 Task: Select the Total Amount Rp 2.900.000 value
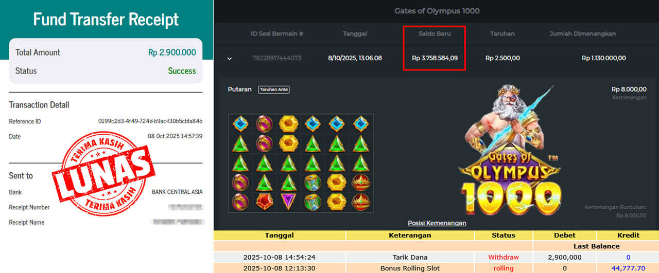coord(172,52)
